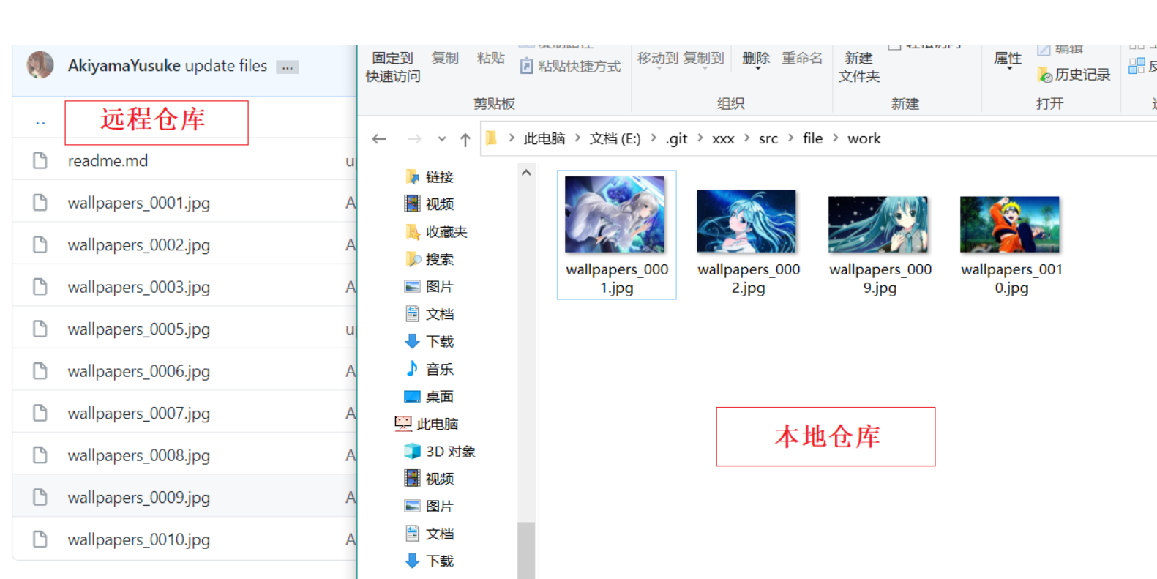Click 历史记录 icon in ribbon

coord(1045,75)
